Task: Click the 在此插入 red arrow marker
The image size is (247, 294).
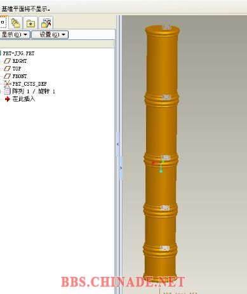Action: [8, 99]
